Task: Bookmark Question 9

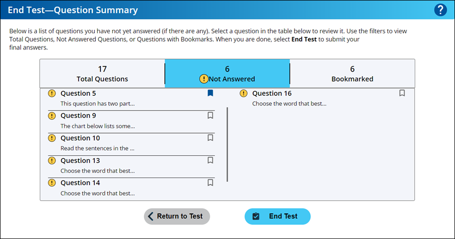Action: [x=210, y=115]
